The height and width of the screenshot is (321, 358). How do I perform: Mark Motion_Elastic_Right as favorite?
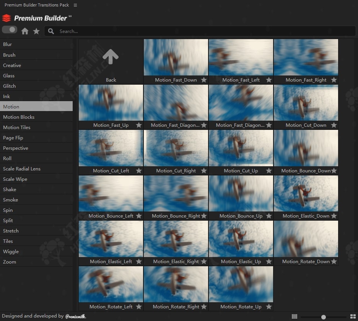204,261
